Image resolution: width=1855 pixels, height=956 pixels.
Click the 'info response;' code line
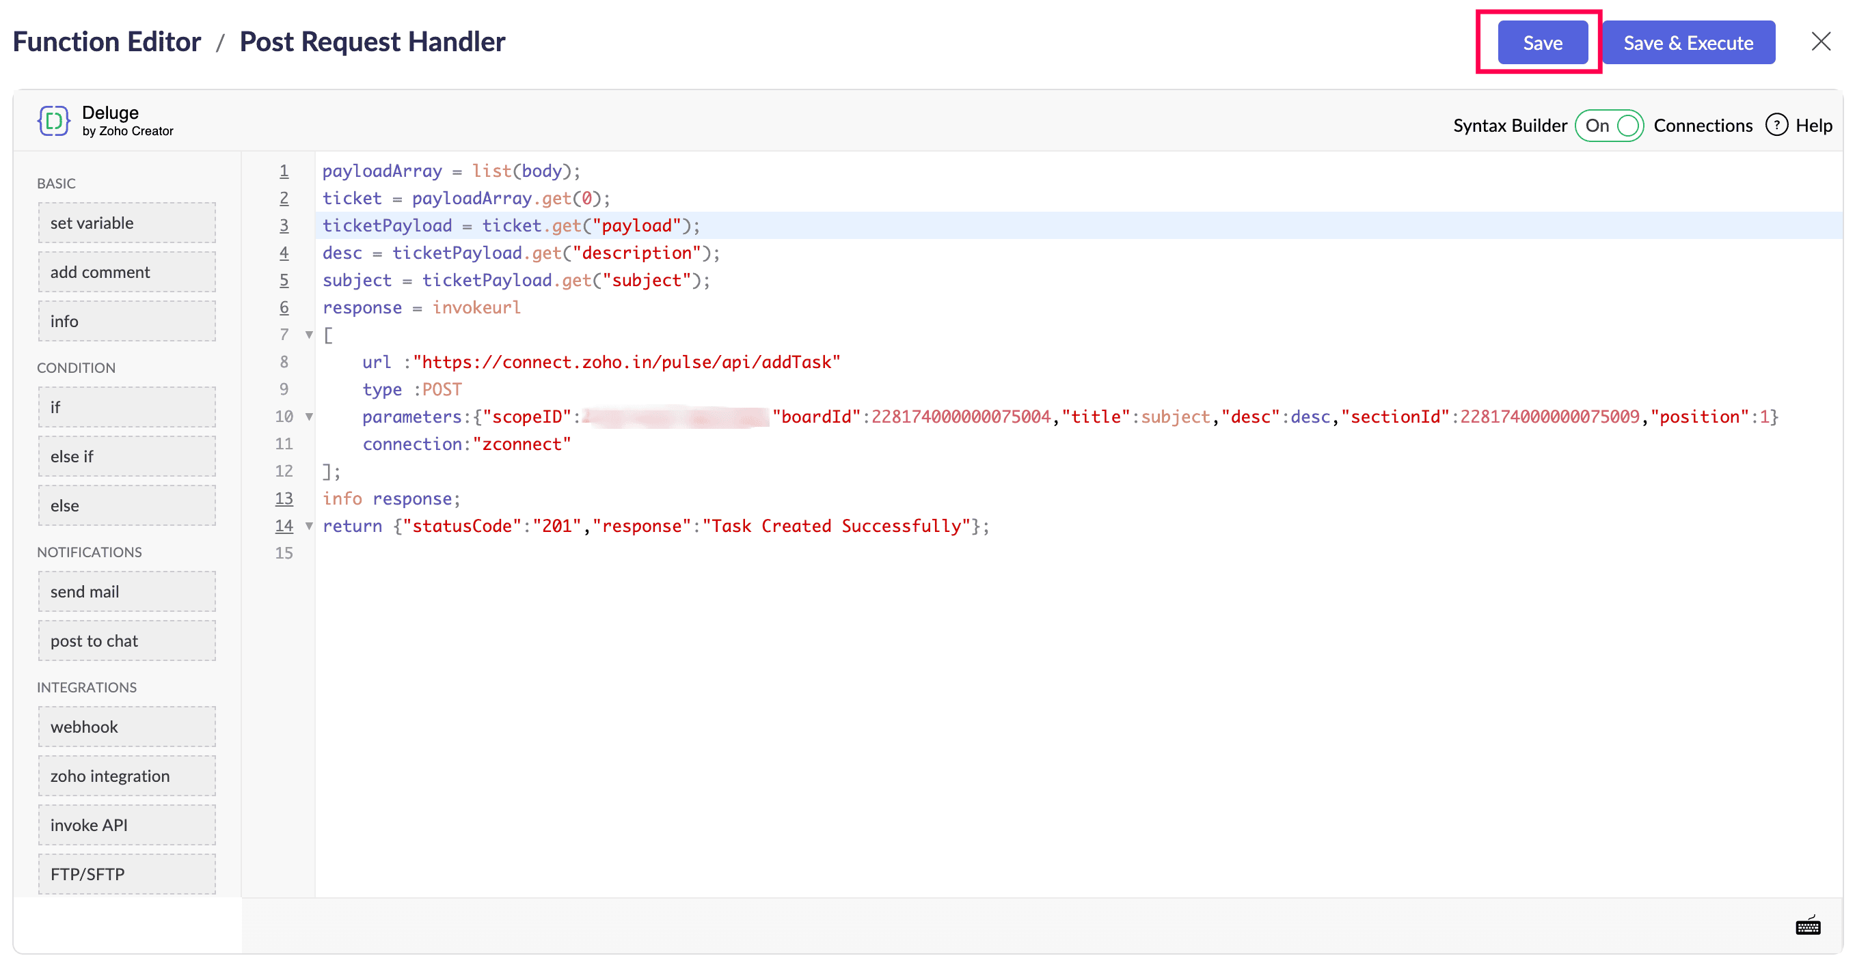click(x=392, y=499)
